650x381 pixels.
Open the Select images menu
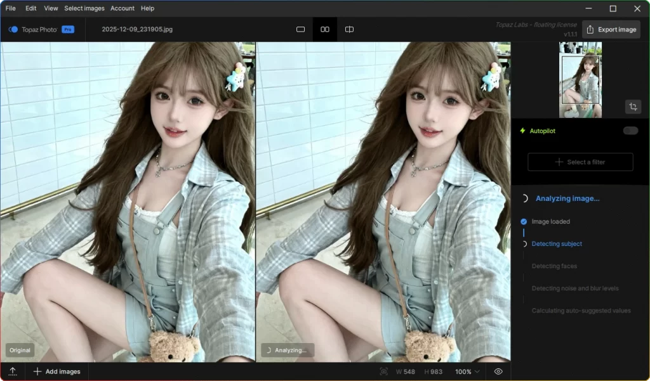(x=84, y=8)
